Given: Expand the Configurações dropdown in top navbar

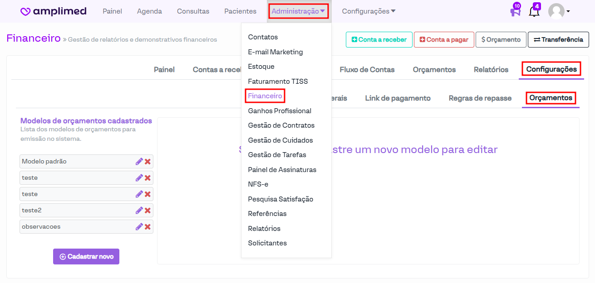Looking at the screenshot, I should click(369, 11).
